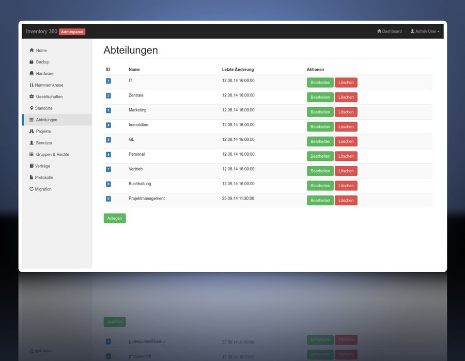Image resolution: width=465 pixels, height=361 pixels.
Task: Edit the Marketing department
Action: [320, 112]
